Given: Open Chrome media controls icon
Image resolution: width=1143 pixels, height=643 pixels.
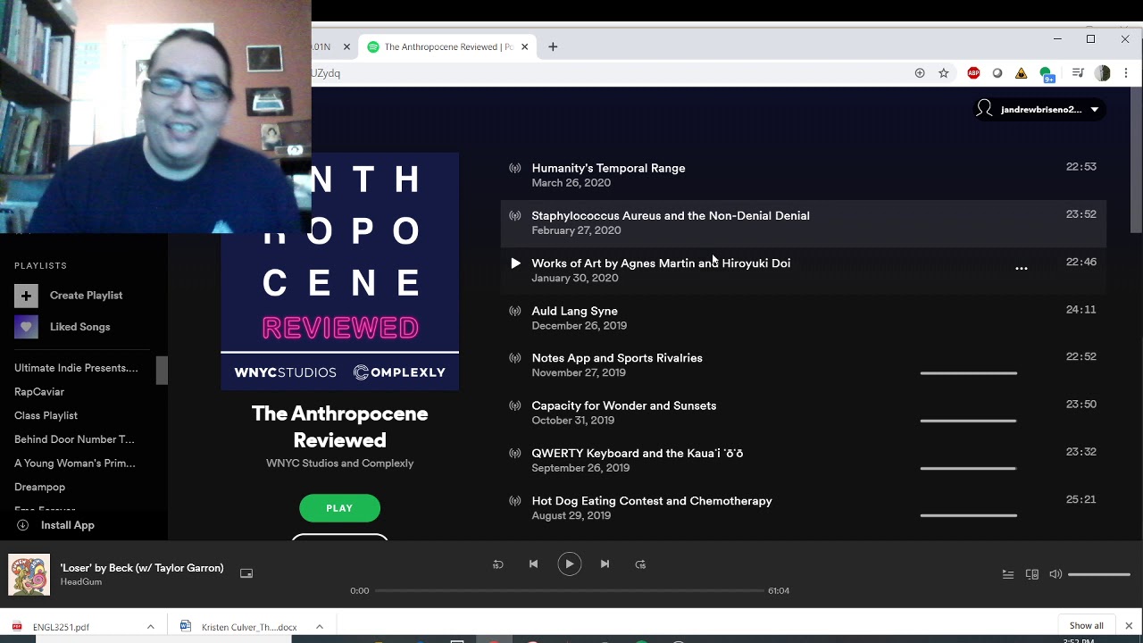Looking at the screenshot, I should tap(1078, 73).
